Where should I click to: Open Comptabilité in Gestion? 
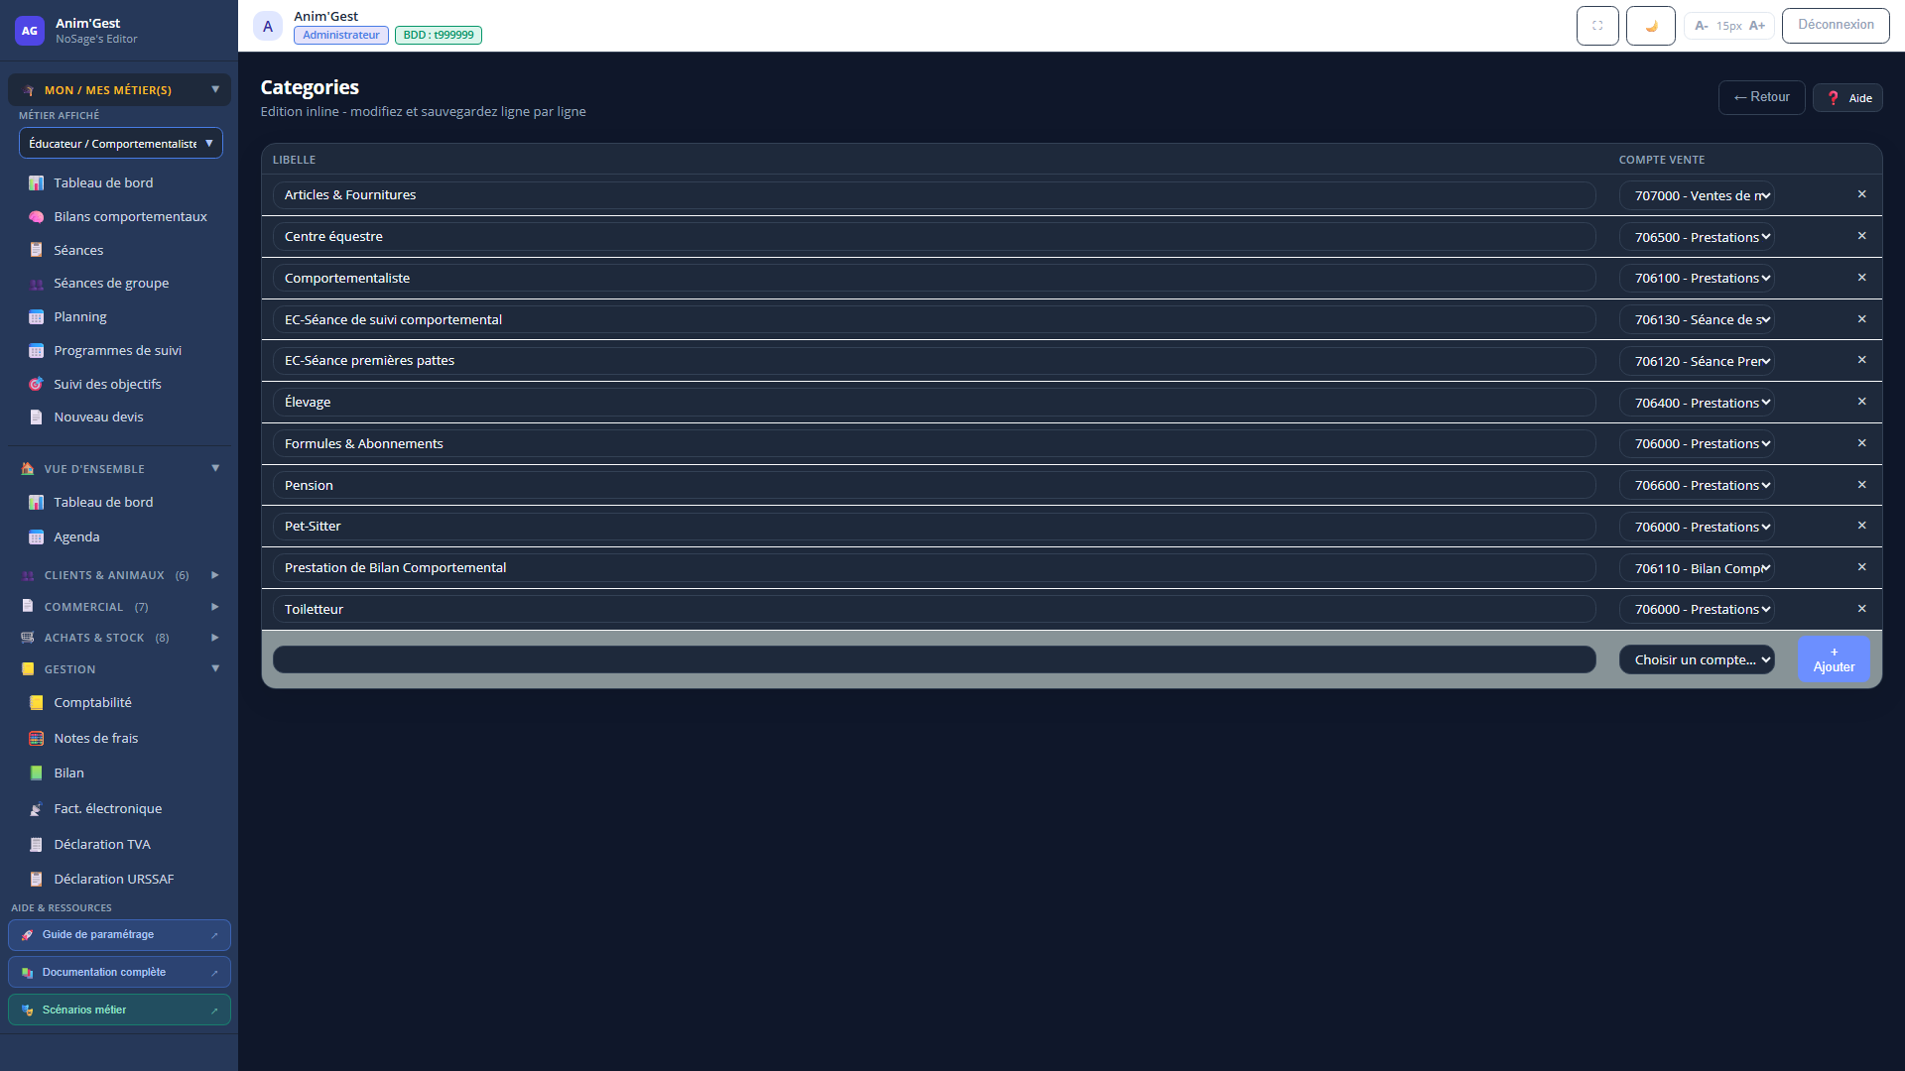(119, 702)
